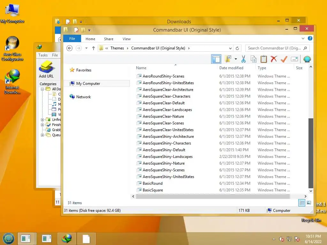Expand the address bar history dropdown
327x245 pixels.
pyautogui.click(x=230, y=48)
